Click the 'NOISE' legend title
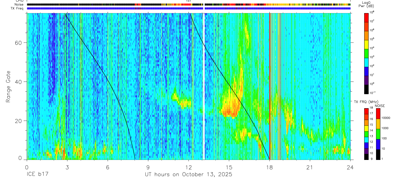Screen dimensions: 394x181 click(380, 106)
